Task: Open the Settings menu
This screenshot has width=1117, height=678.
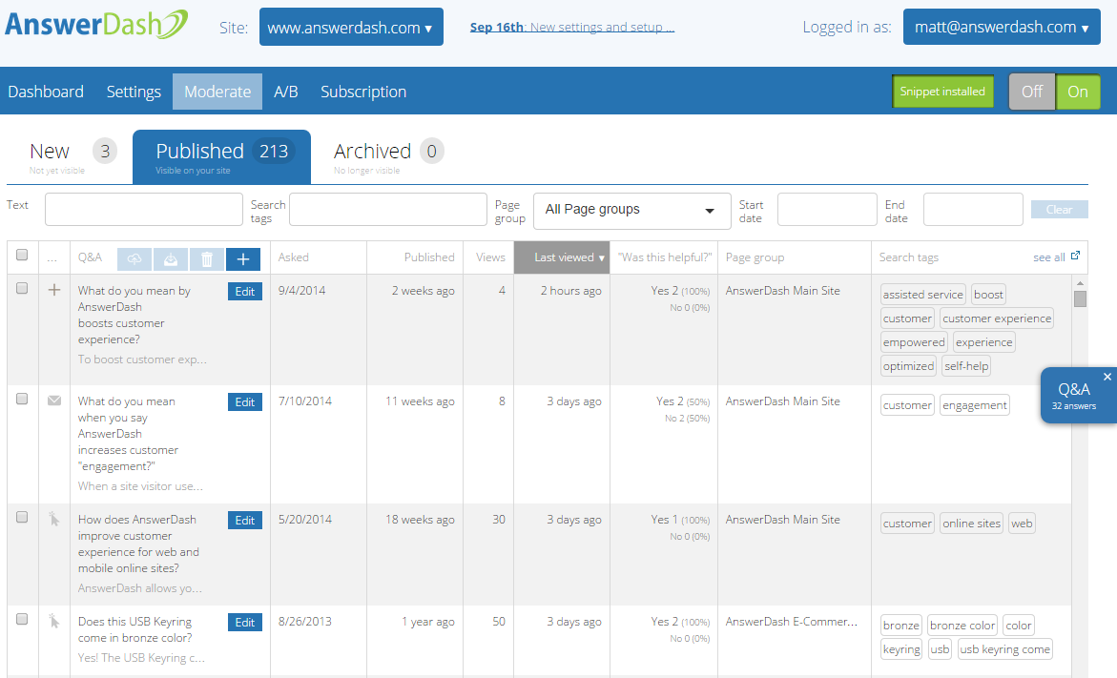Action: point(134,92)
